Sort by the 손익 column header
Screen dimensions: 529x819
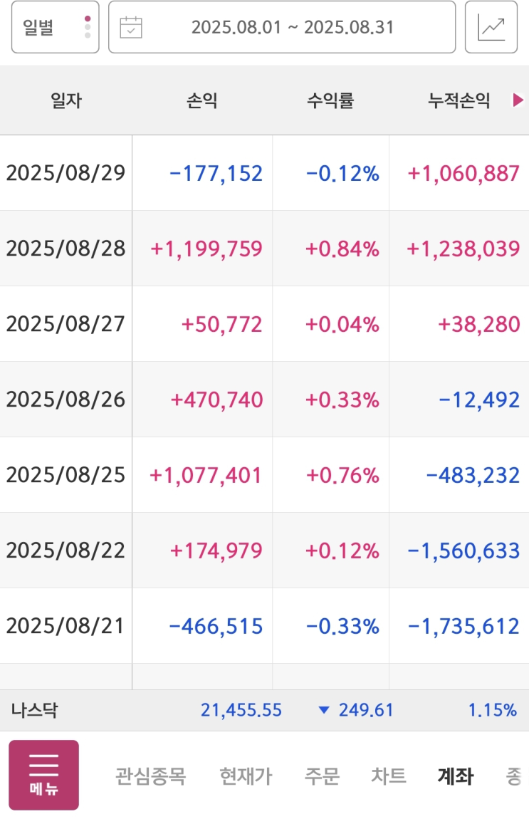pos(202,101)
